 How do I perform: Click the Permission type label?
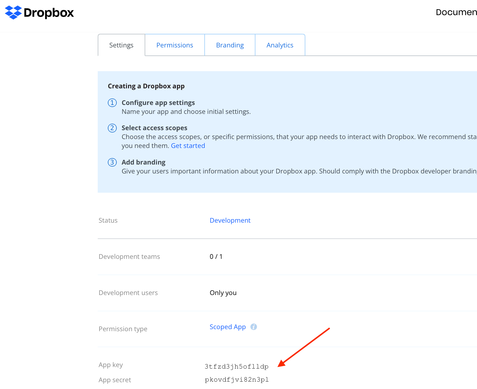click(123, 329)
